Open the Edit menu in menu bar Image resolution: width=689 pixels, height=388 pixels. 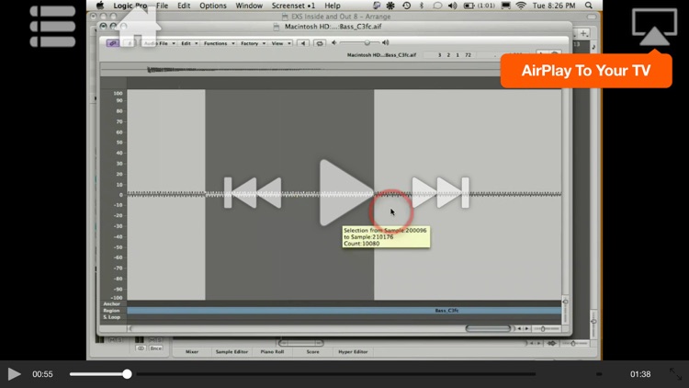[x=184, y=6]
